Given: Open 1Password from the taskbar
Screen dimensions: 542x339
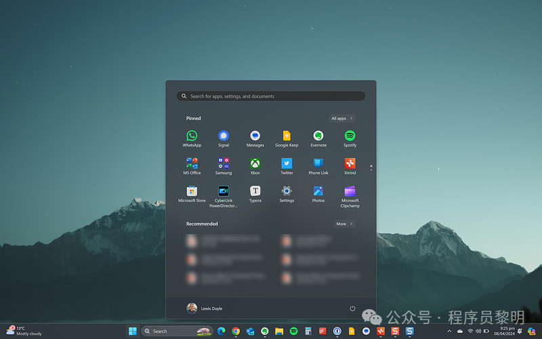Looking at the screenshot, I should 337,331.
